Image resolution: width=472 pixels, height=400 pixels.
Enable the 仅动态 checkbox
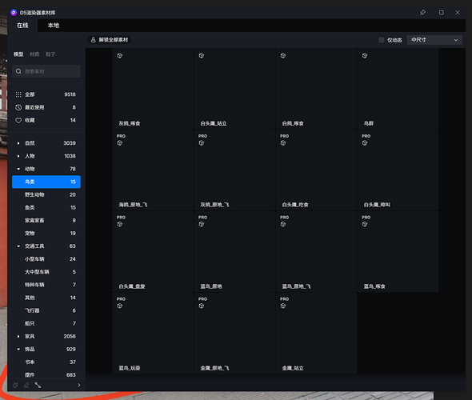tap(381, 40)
